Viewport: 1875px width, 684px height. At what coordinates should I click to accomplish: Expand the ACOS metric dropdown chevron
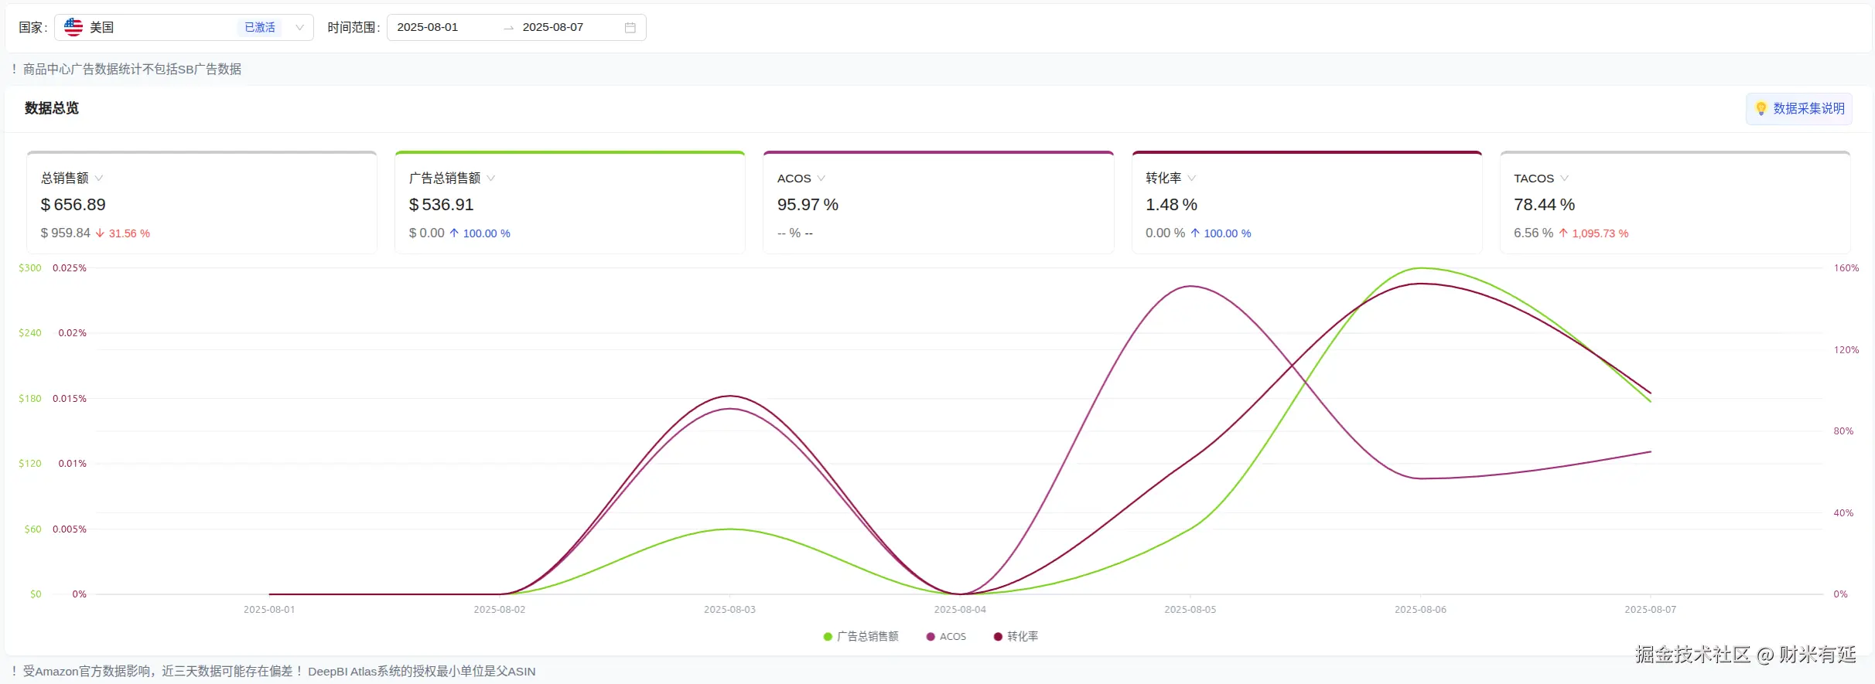[x=821, y=179]
